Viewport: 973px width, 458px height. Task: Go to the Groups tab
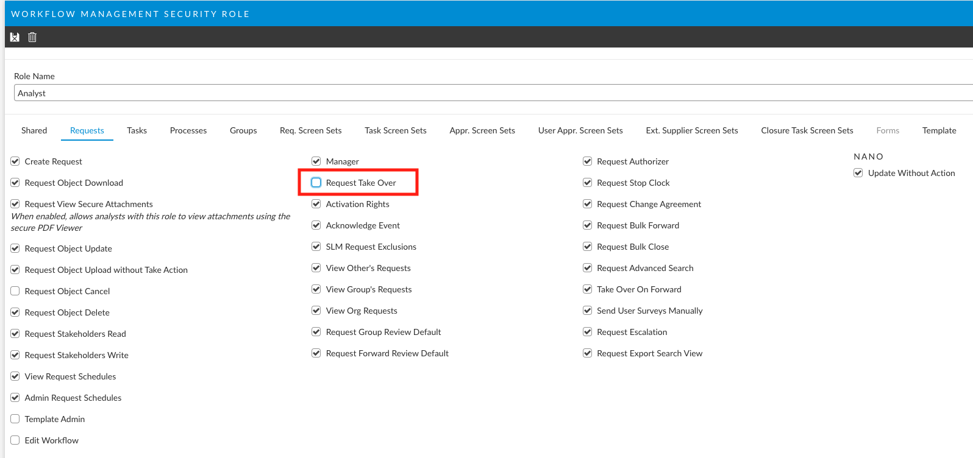point(243,130)
